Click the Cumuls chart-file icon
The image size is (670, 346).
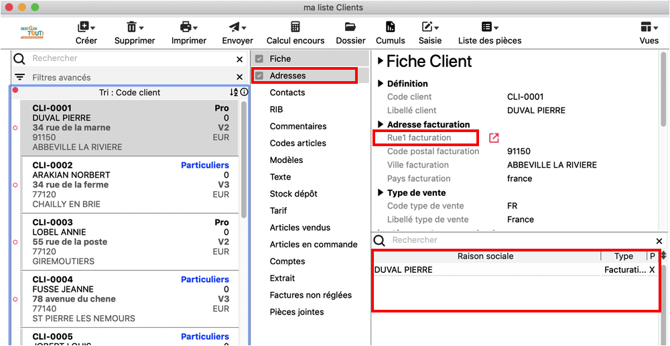(390, 27)
